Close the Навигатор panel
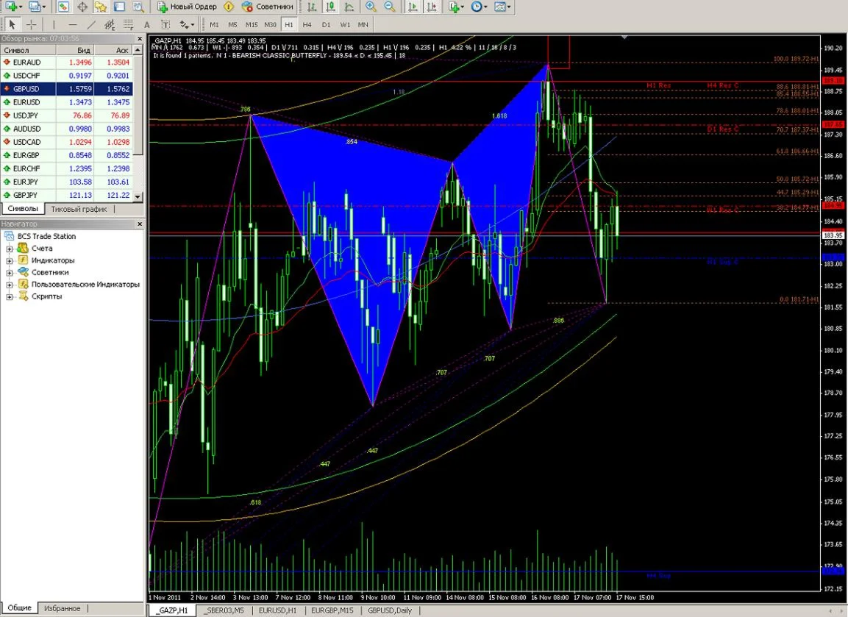The image size is (848, 617). click(140, 224)
